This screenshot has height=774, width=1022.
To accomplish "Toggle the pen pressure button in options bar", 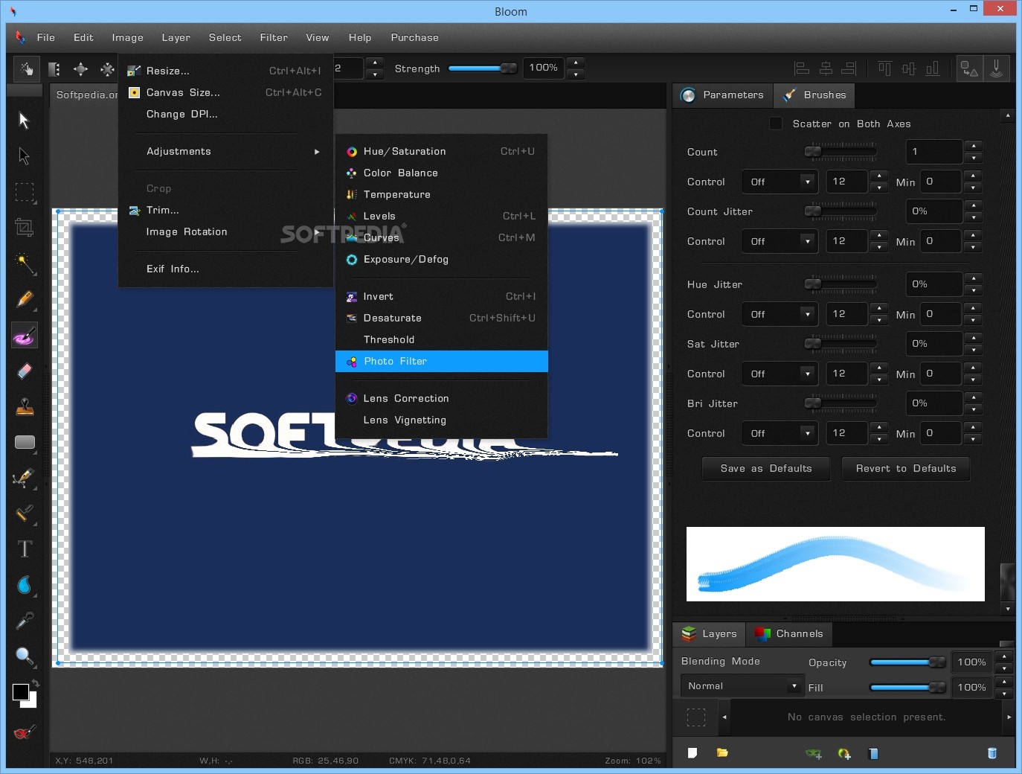I will pos(996,69).
